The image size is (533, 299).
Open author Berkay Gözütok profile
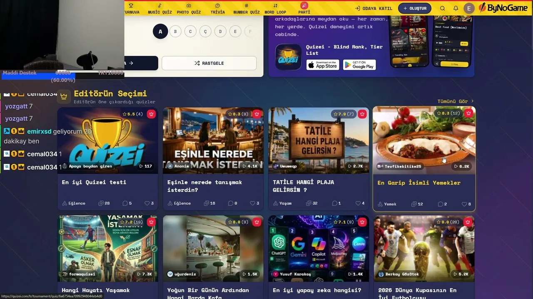[399, 274]
